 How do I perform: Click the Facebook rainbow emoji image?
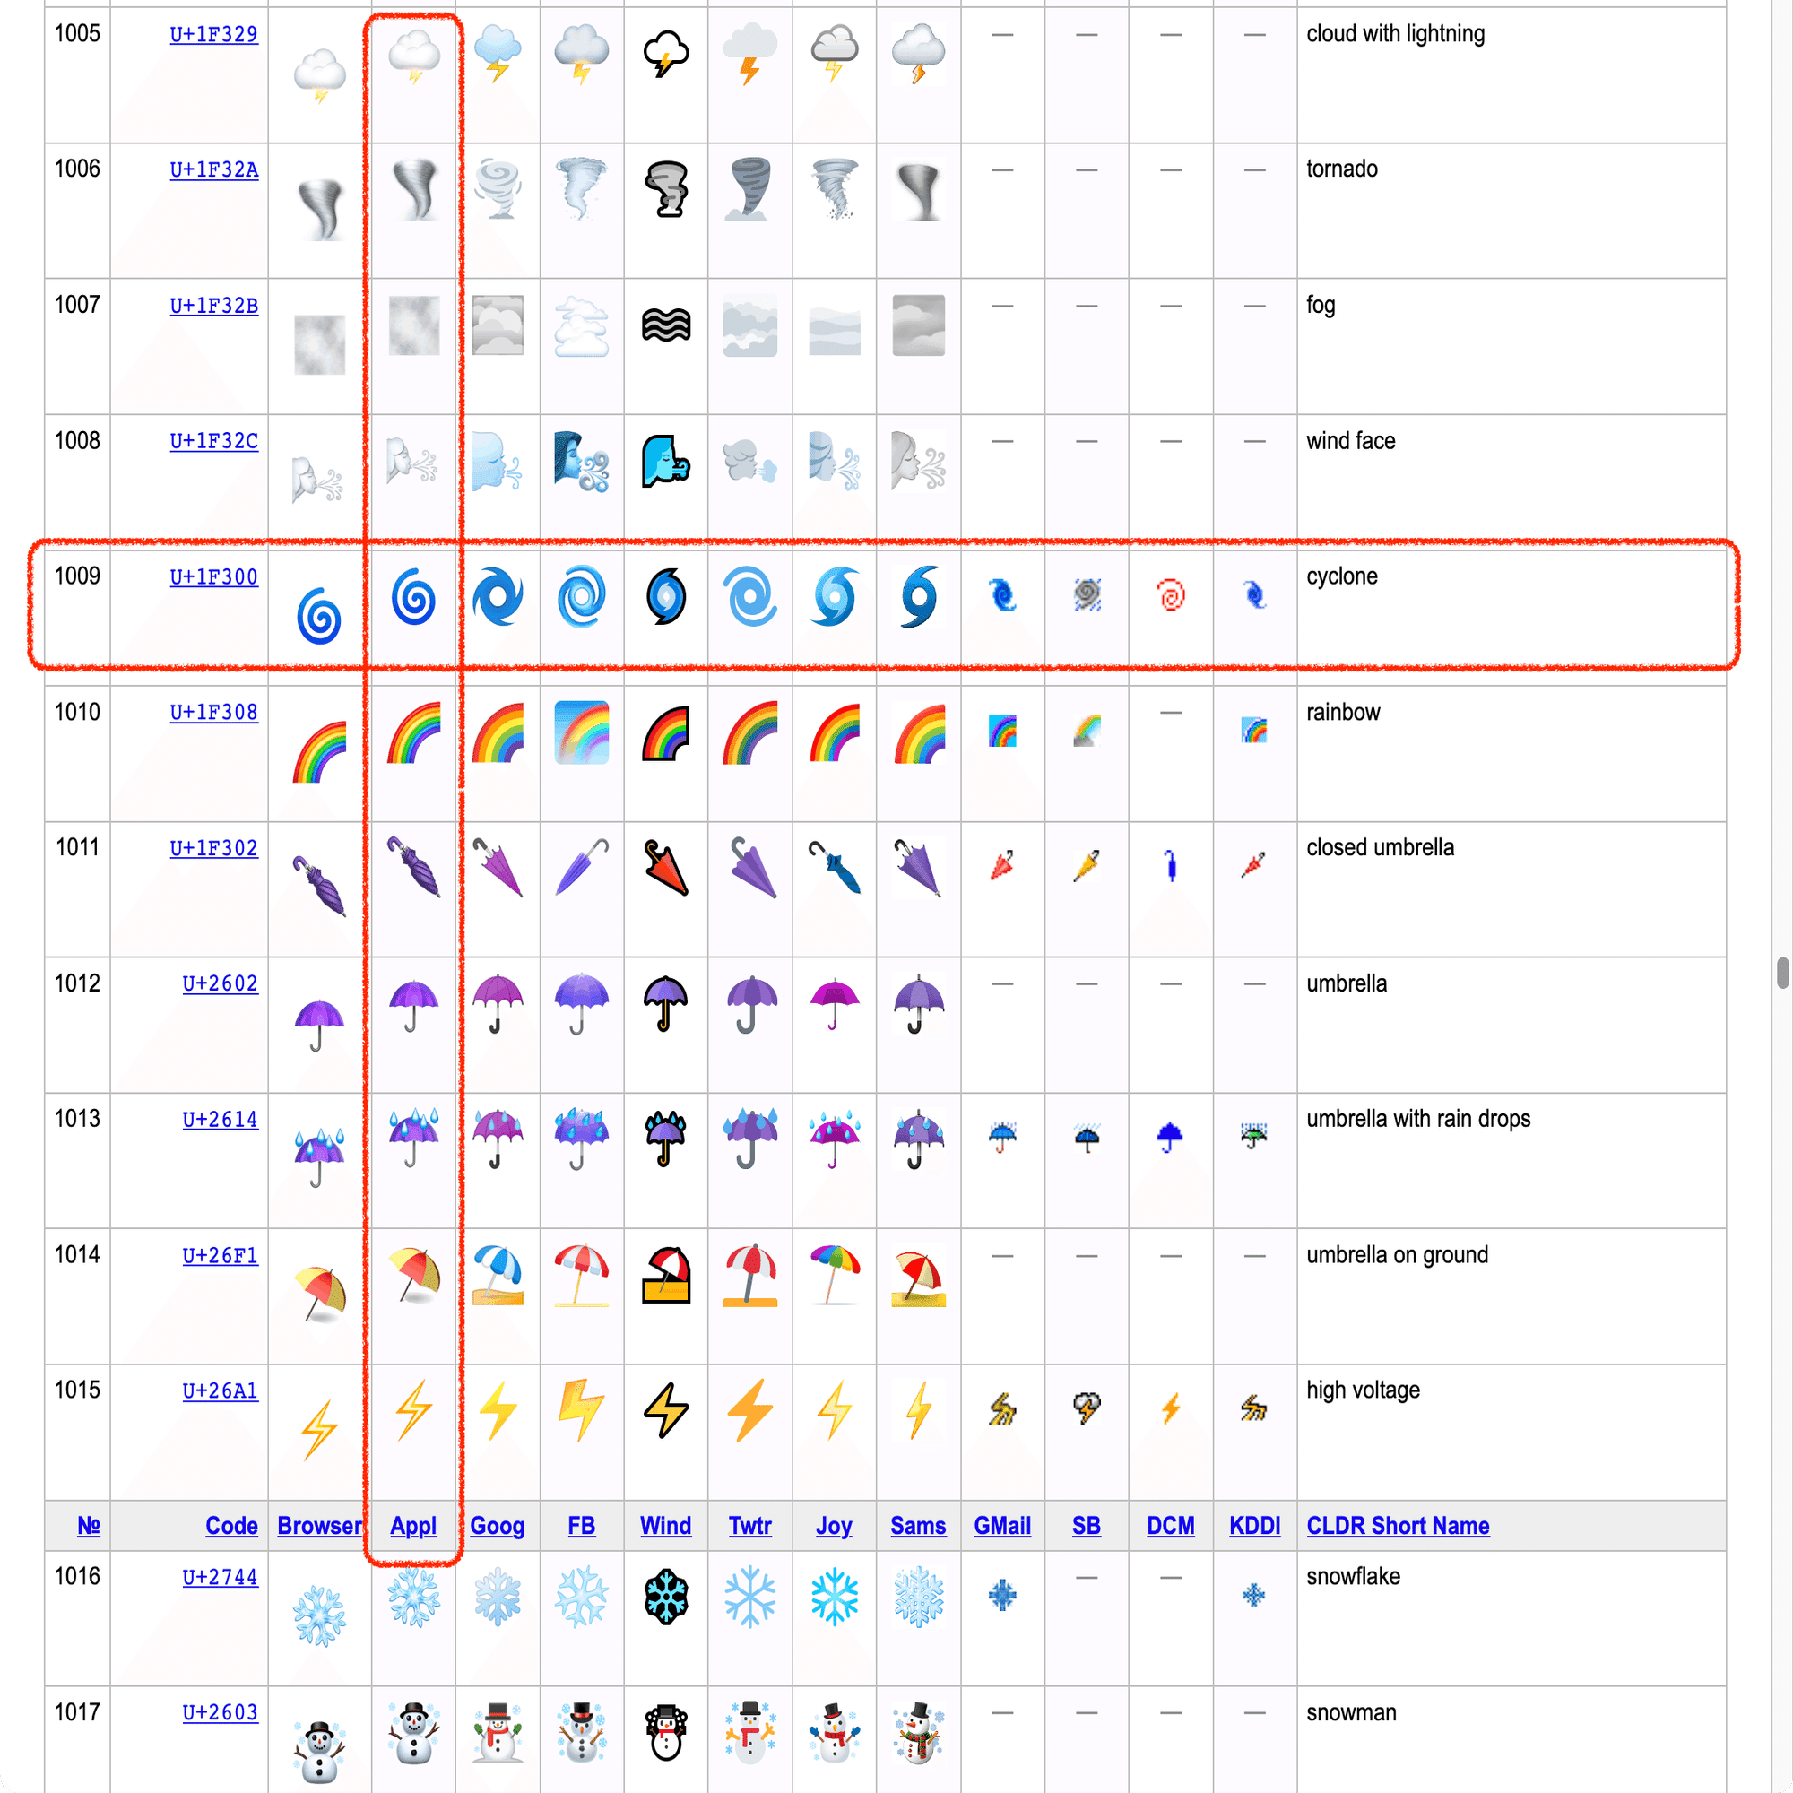pyautogui.click(x=581, y=732)
